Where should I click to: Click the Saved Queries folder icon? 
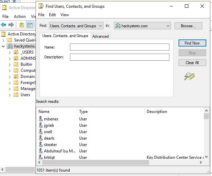9,40
